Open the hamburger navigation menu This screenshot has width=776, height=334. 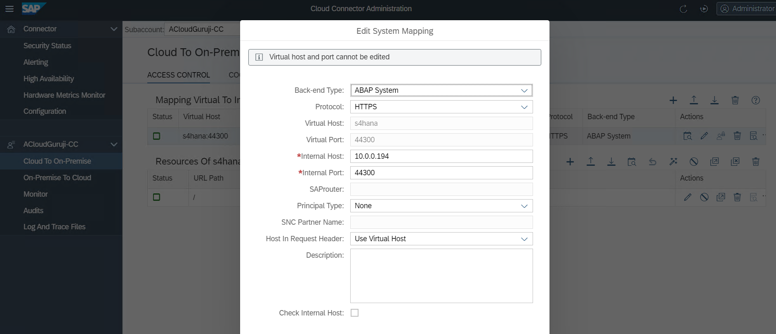pos(9,9)
